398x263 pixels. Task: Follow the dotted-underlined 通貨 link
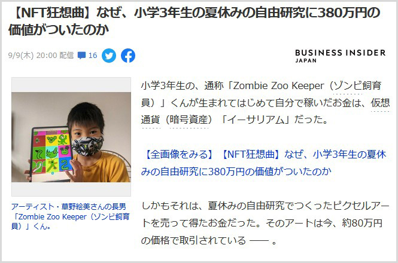(150, 120)
